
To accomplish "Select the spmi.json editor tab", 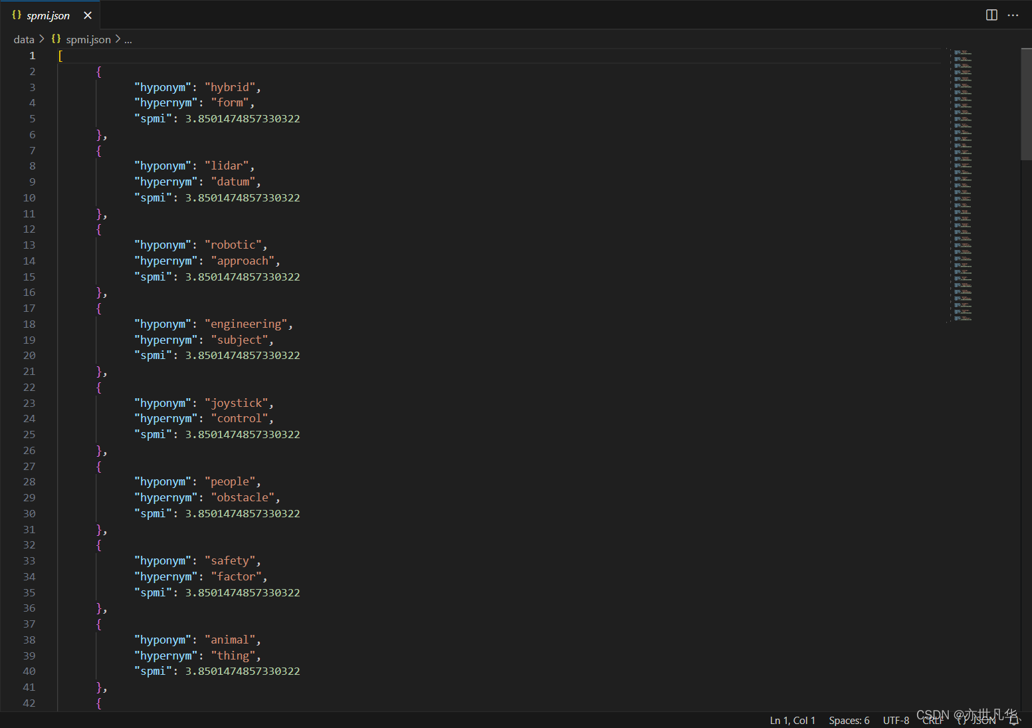I will [x=51, y=15].
